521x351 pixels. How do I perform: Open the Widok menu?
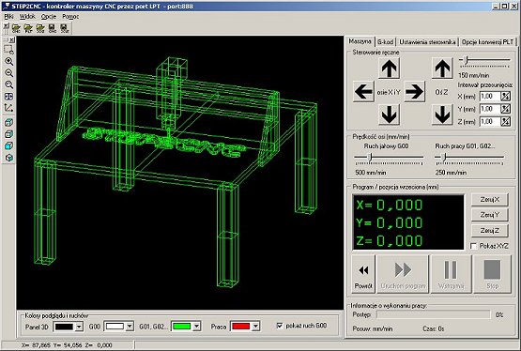pos(27,16)
